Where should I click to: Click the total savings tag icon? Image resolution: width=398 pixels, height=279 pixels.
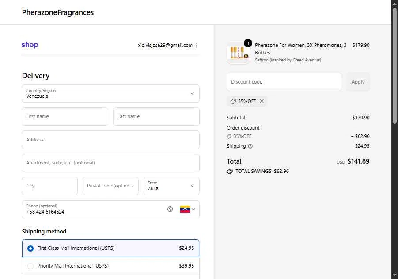click(x=230, y=172)
